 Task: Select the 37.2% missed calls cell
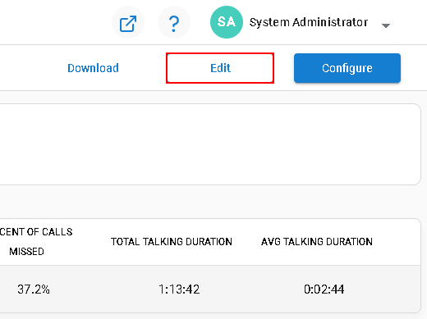[34, 289]
